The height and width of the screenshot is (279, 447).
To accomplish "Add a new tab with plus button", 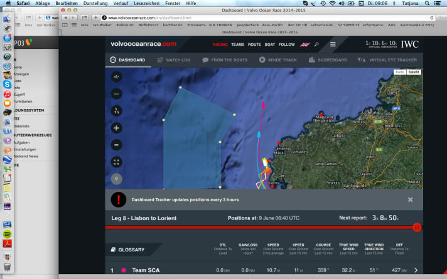I will pyautogui.click(x=96, y=18).
